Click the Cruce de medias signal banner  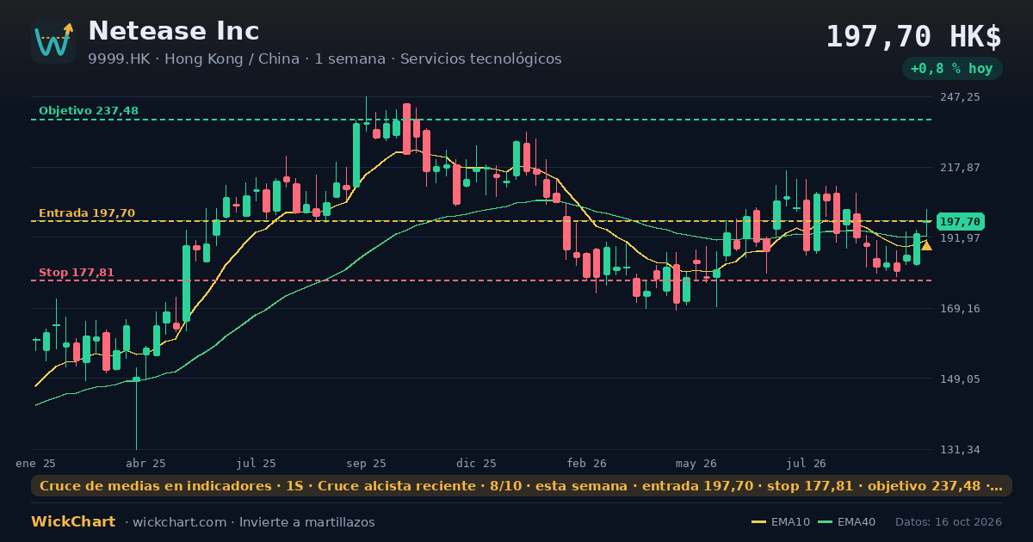coord(522,486)
